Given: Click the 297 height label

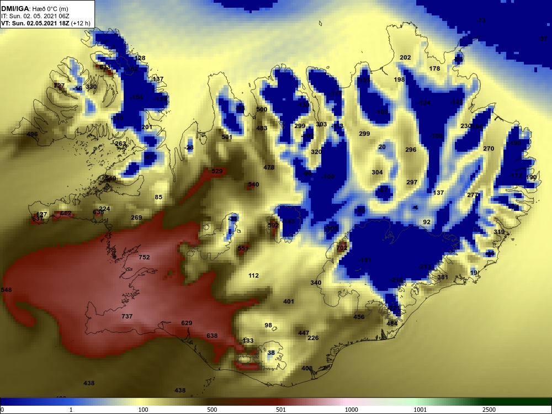Looking at the screenshot, I should click(x=412, y=182).
